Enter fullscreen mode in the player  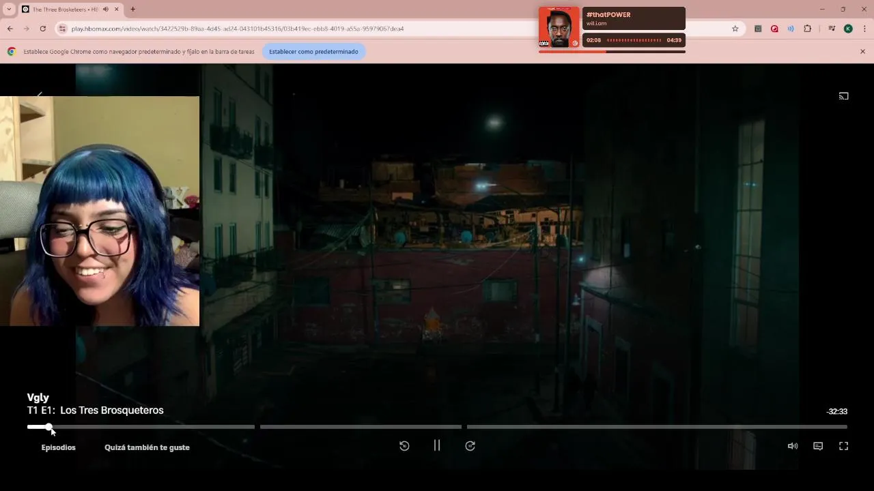843,446
